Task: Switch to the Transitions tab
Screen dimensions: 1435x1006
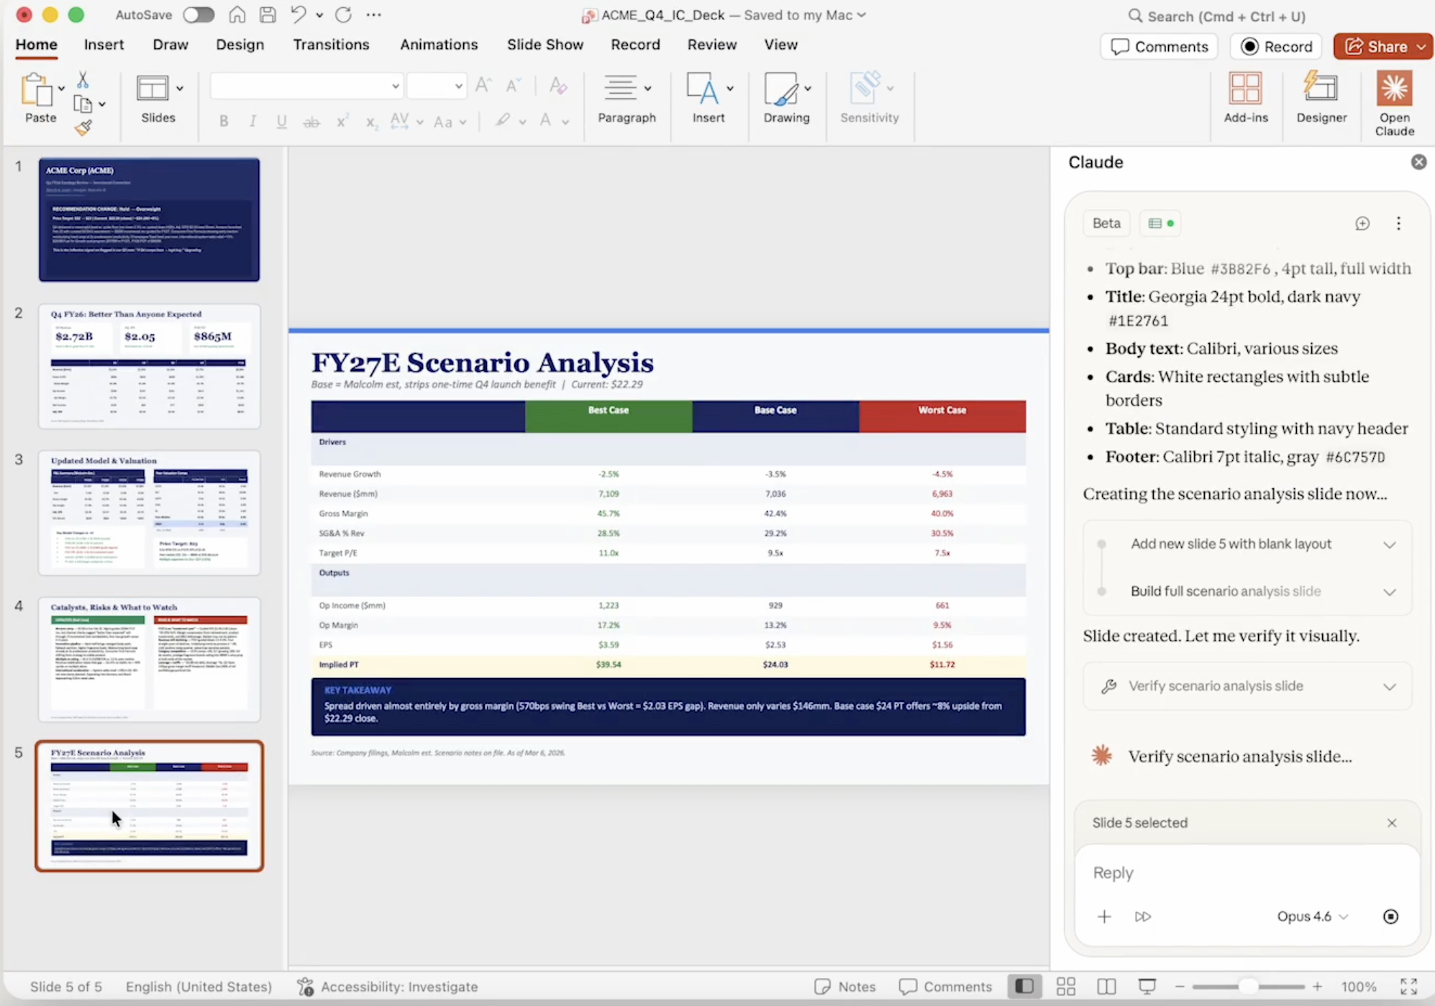Action: 331,45
